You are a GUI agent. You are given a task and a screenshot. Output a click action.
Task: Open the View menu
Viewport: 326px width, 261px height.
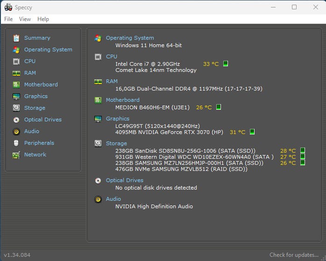(25, 19)
